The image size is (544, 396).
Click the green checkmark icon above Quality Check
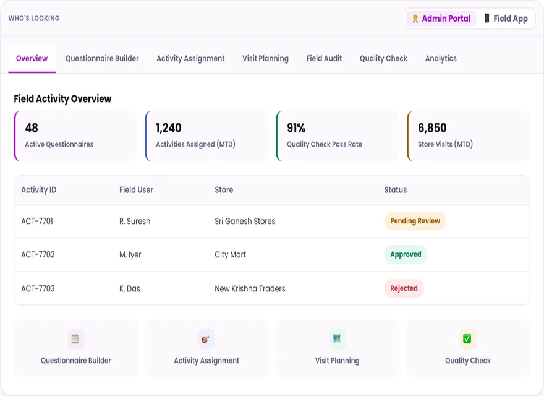[467, 338]
